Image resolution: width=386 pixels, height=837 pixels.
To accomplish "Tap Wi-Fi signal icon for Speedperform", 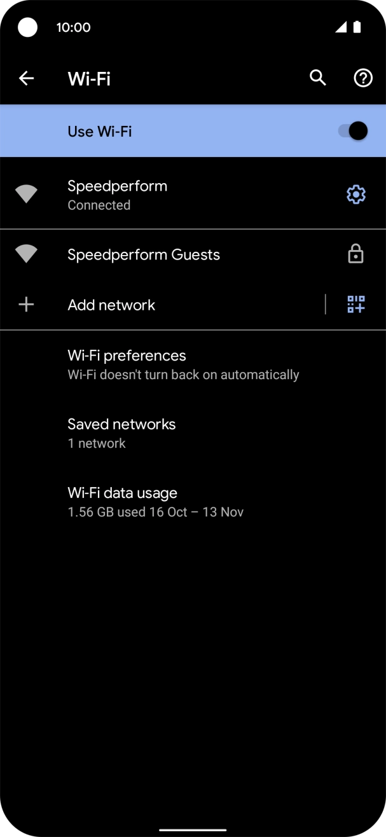I will click(26, 195).
